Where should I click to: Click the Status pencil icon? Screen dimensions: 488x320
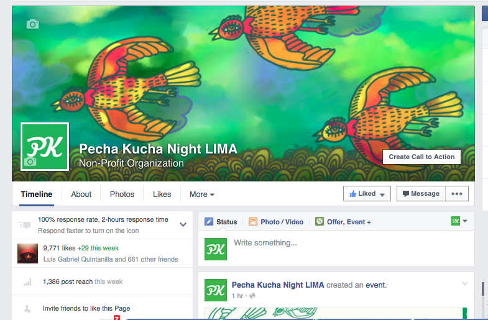(x=209, y=222)
